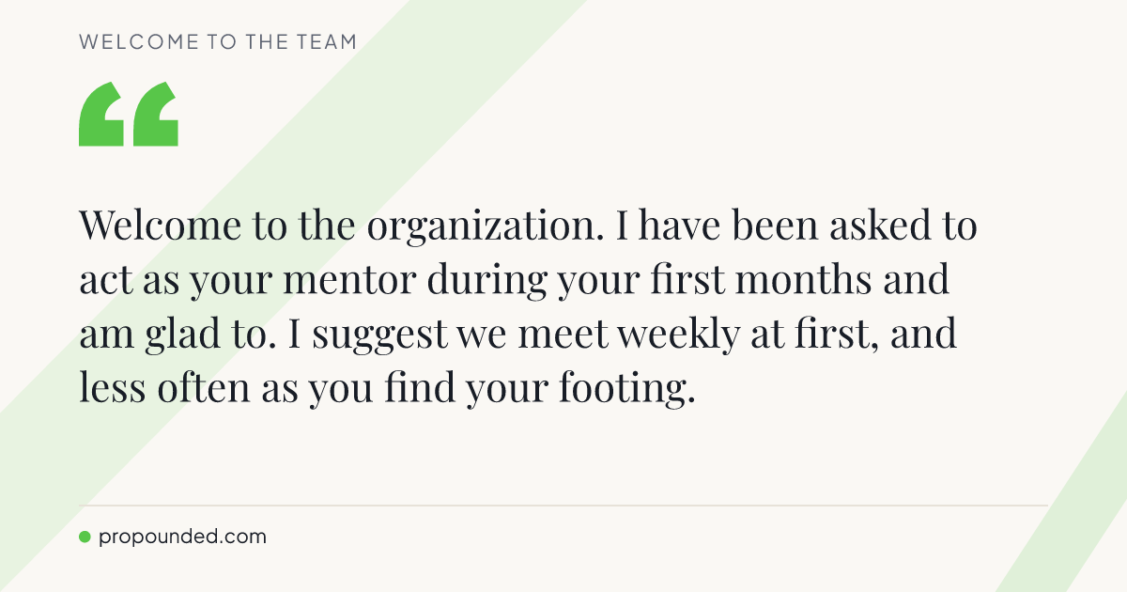Click the thin horizontal divider line
The image size is (1127, 592).
pyautogui.click(x=563, y=506)
